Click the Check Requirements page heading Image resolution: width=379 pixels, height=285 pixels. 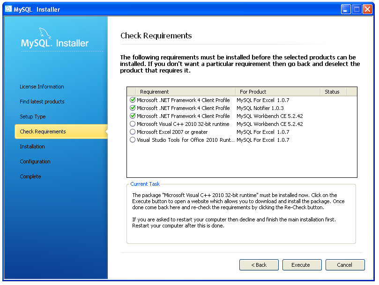click(156, 36)
